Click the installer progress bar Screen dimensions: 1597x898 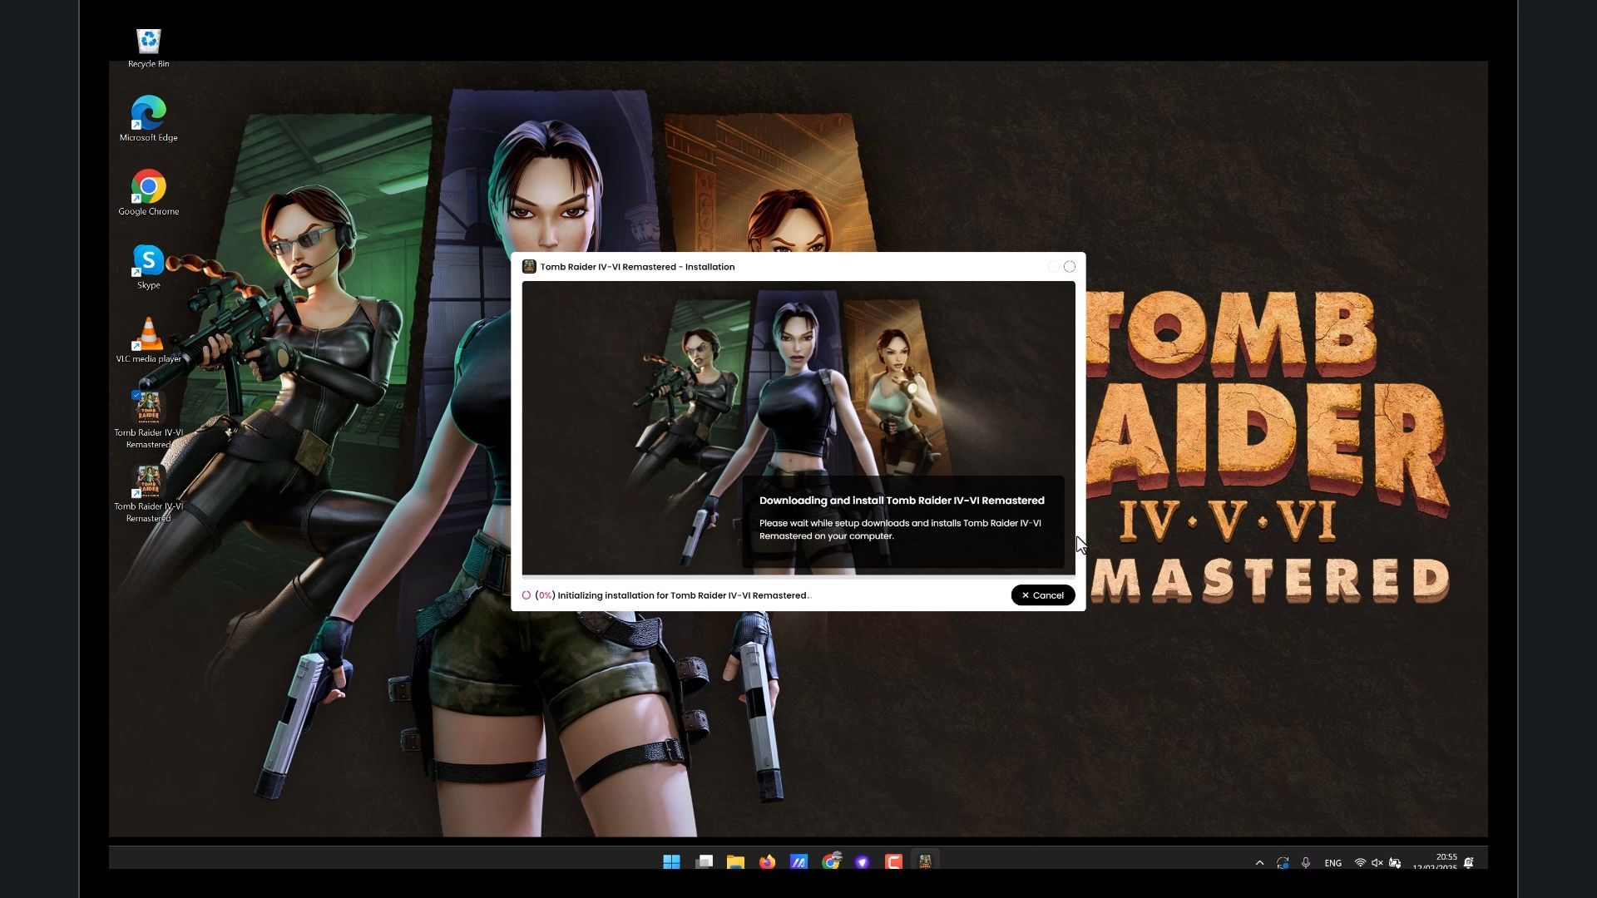(x=798, y=576)
